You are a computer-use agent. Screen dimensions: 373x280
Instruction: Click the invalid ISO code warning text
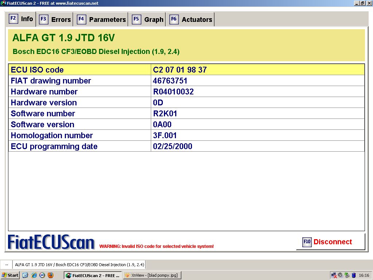pyautogui.click(x=157, y=246)
